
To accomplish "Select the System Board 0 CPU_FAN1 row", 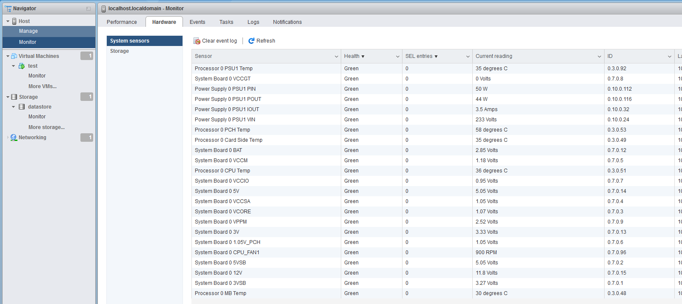I will coord(437,252).
